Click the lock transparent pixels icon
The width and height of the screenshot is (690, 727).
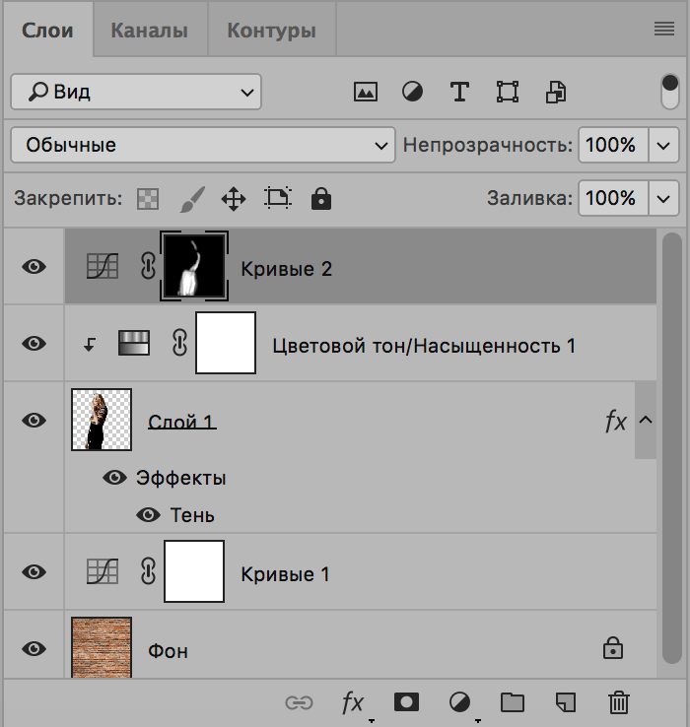tap(147, 199)
